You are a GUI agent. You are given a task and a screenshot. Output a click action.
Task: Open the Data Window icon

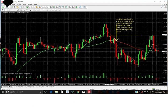[15, 7]
